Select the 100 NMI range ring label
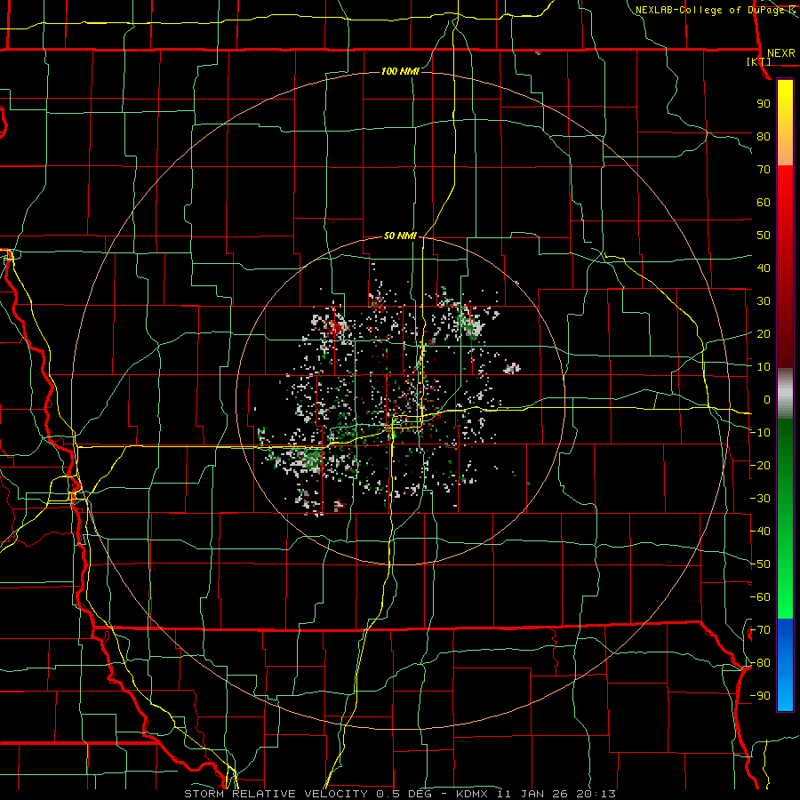 click(x=400, y=71)
